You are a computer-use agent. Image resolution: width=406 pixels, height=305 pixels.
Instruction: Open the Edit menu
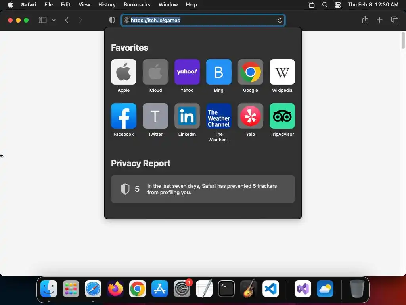65,5
